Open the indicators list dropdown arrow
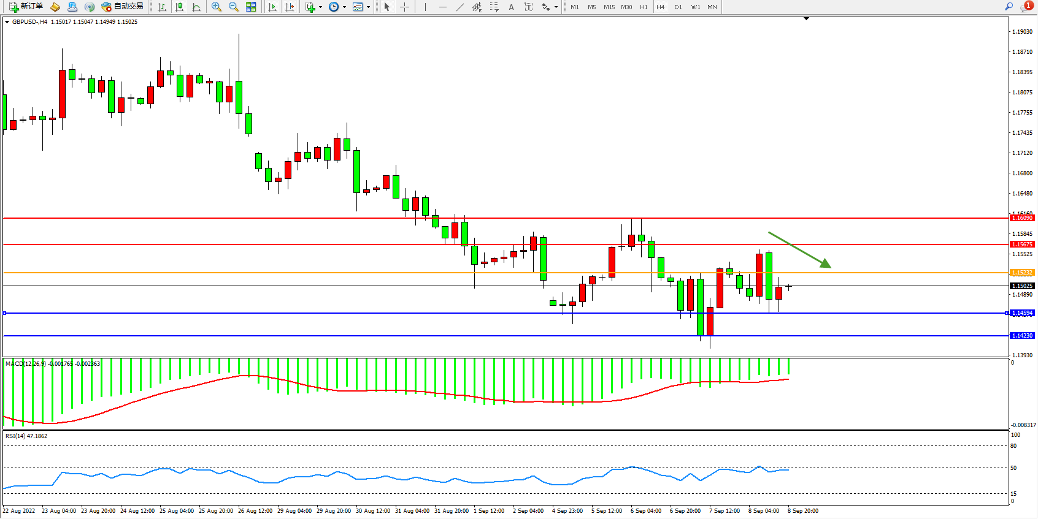 (320, 7)
